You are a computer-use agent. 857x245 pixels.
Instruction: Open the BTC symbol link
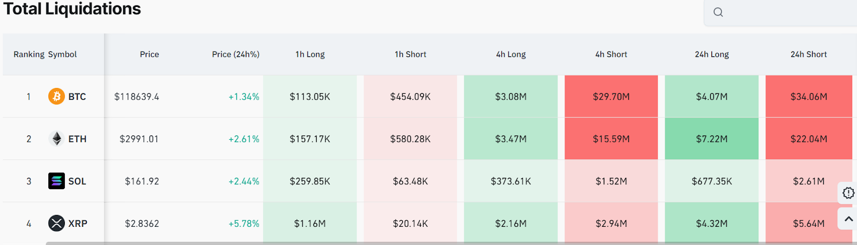pyautogui.click(x=77, y=96)
